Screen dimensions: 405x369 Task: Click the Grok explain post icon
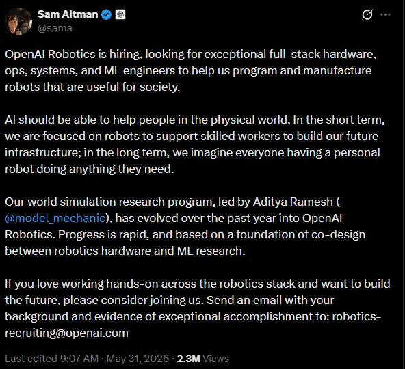367,15
